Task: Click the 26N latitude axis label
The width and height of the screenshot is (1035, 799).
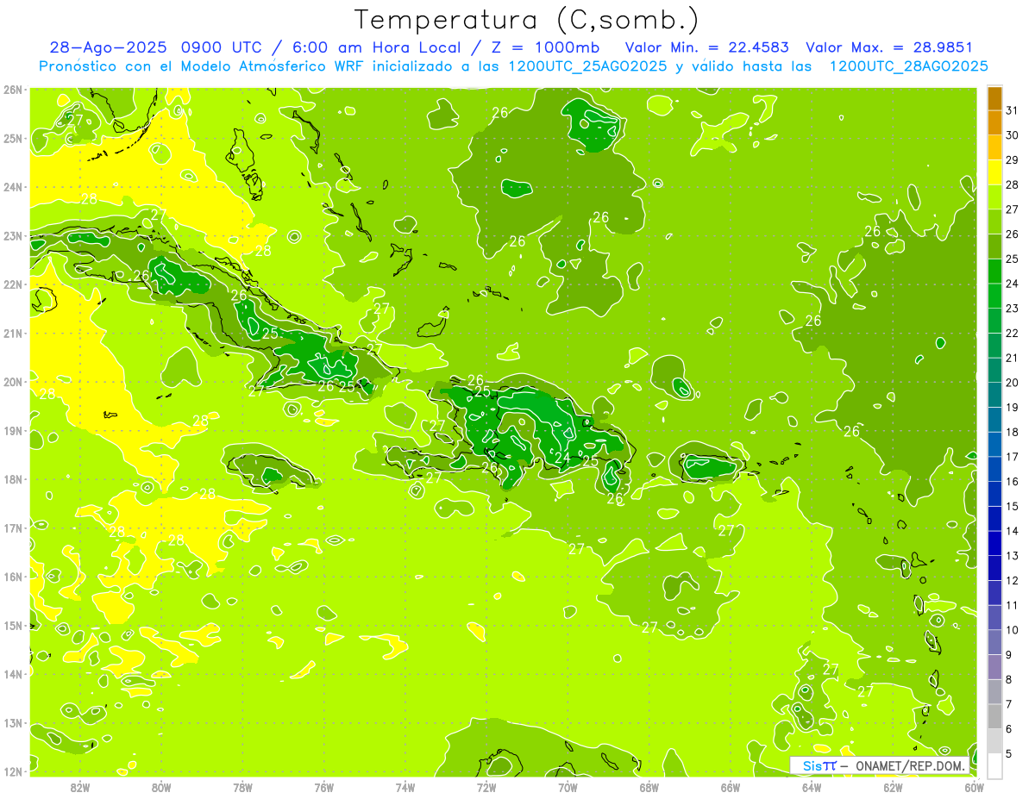Action: 13,90
